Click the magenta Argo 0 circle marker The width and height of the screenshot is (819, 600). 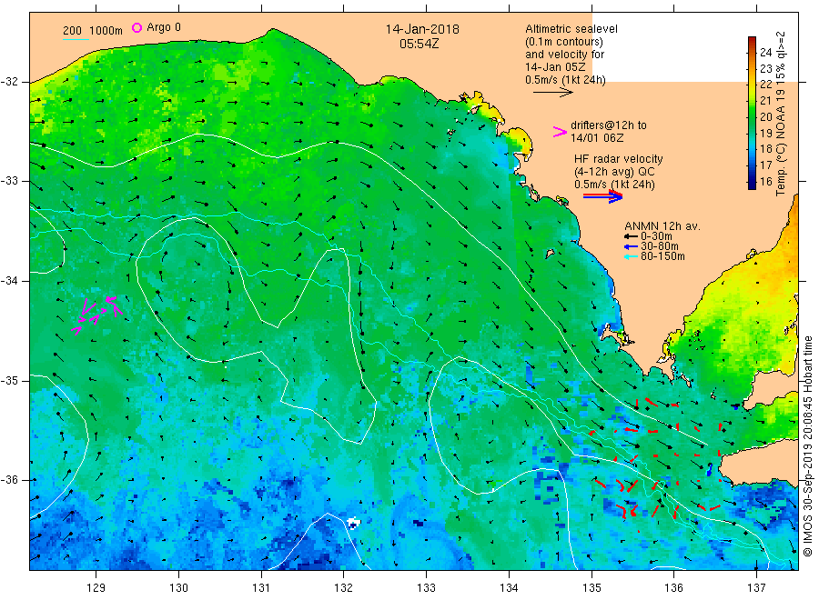[136, 27]
